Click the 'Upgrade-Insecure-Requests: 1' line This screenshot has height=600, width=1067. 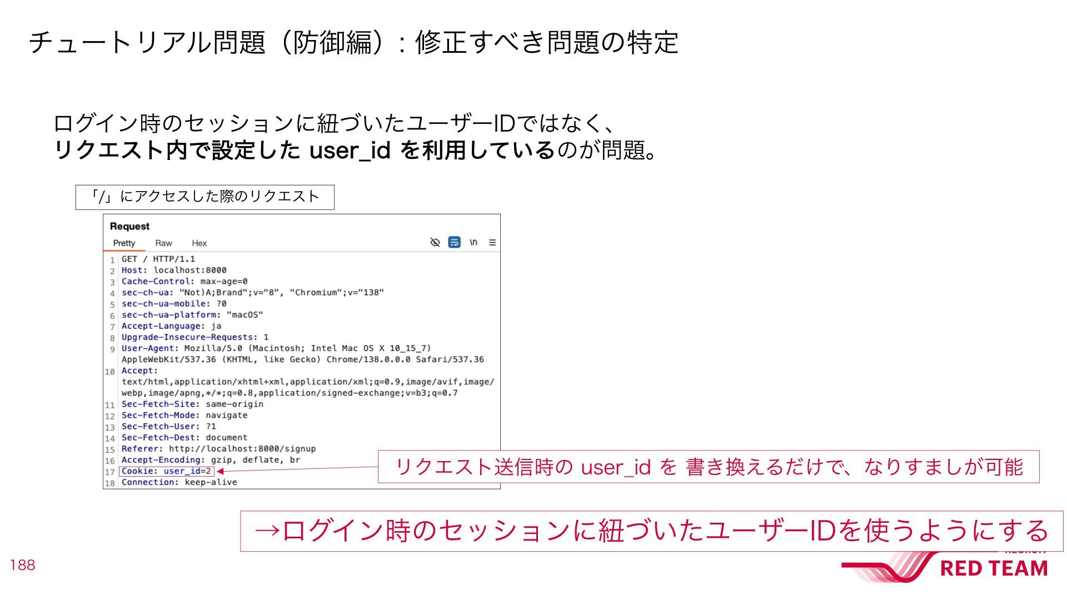point(195,337)
